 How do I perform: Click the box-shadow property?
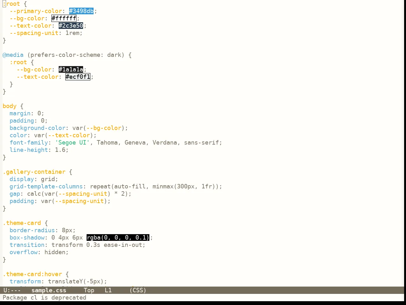click(27, 238)
